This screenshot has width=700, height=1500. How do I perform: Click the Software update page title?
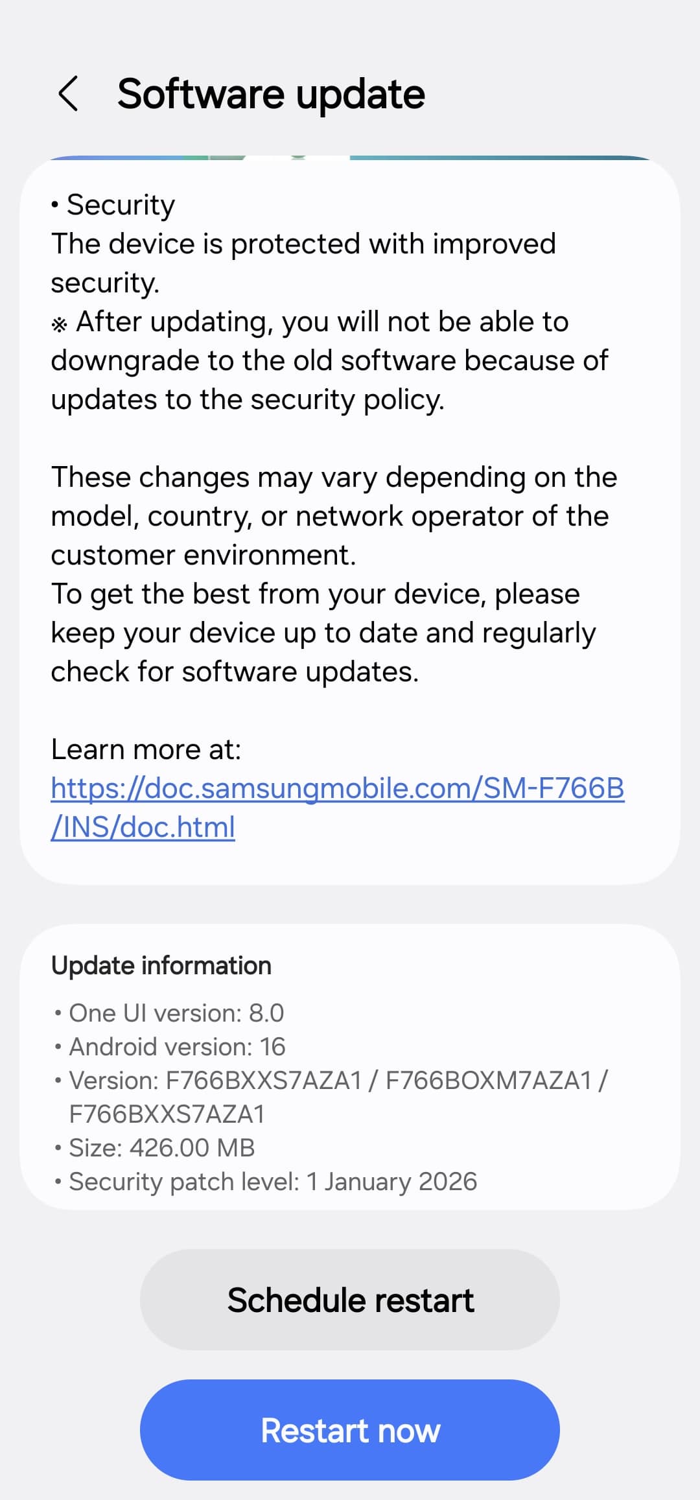[x=271, y=95]
